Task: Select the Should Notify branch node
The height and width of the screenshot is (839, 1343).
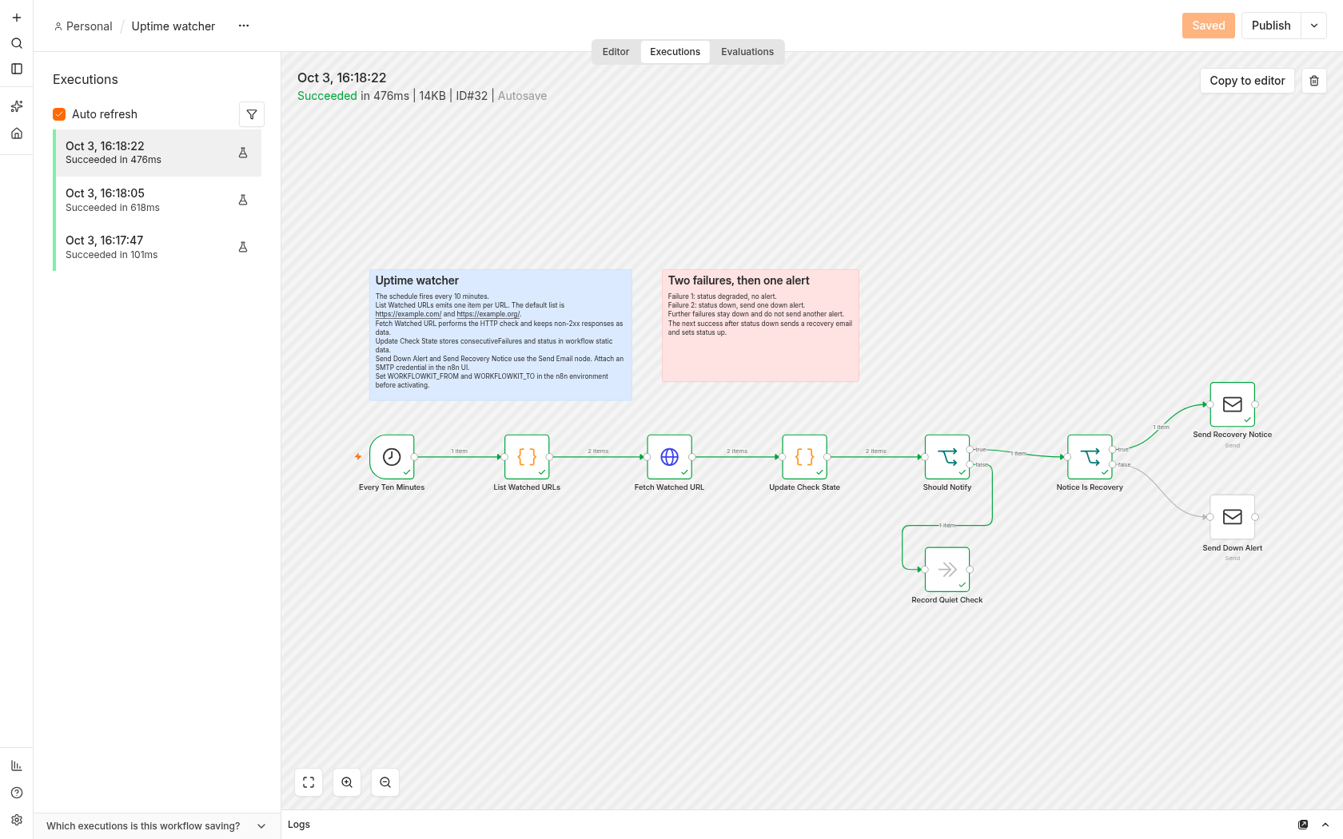Action: (947, 457)
